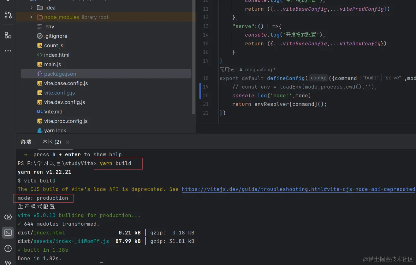Click console.log('mode:',mode) code line
This screenshot has height=265, width=416.
click(x=272, y=95)
